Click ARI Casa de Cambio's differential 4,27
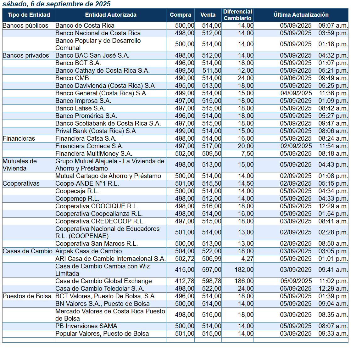The width and height of the screenshot is (351, 348). tap(247, 259)
